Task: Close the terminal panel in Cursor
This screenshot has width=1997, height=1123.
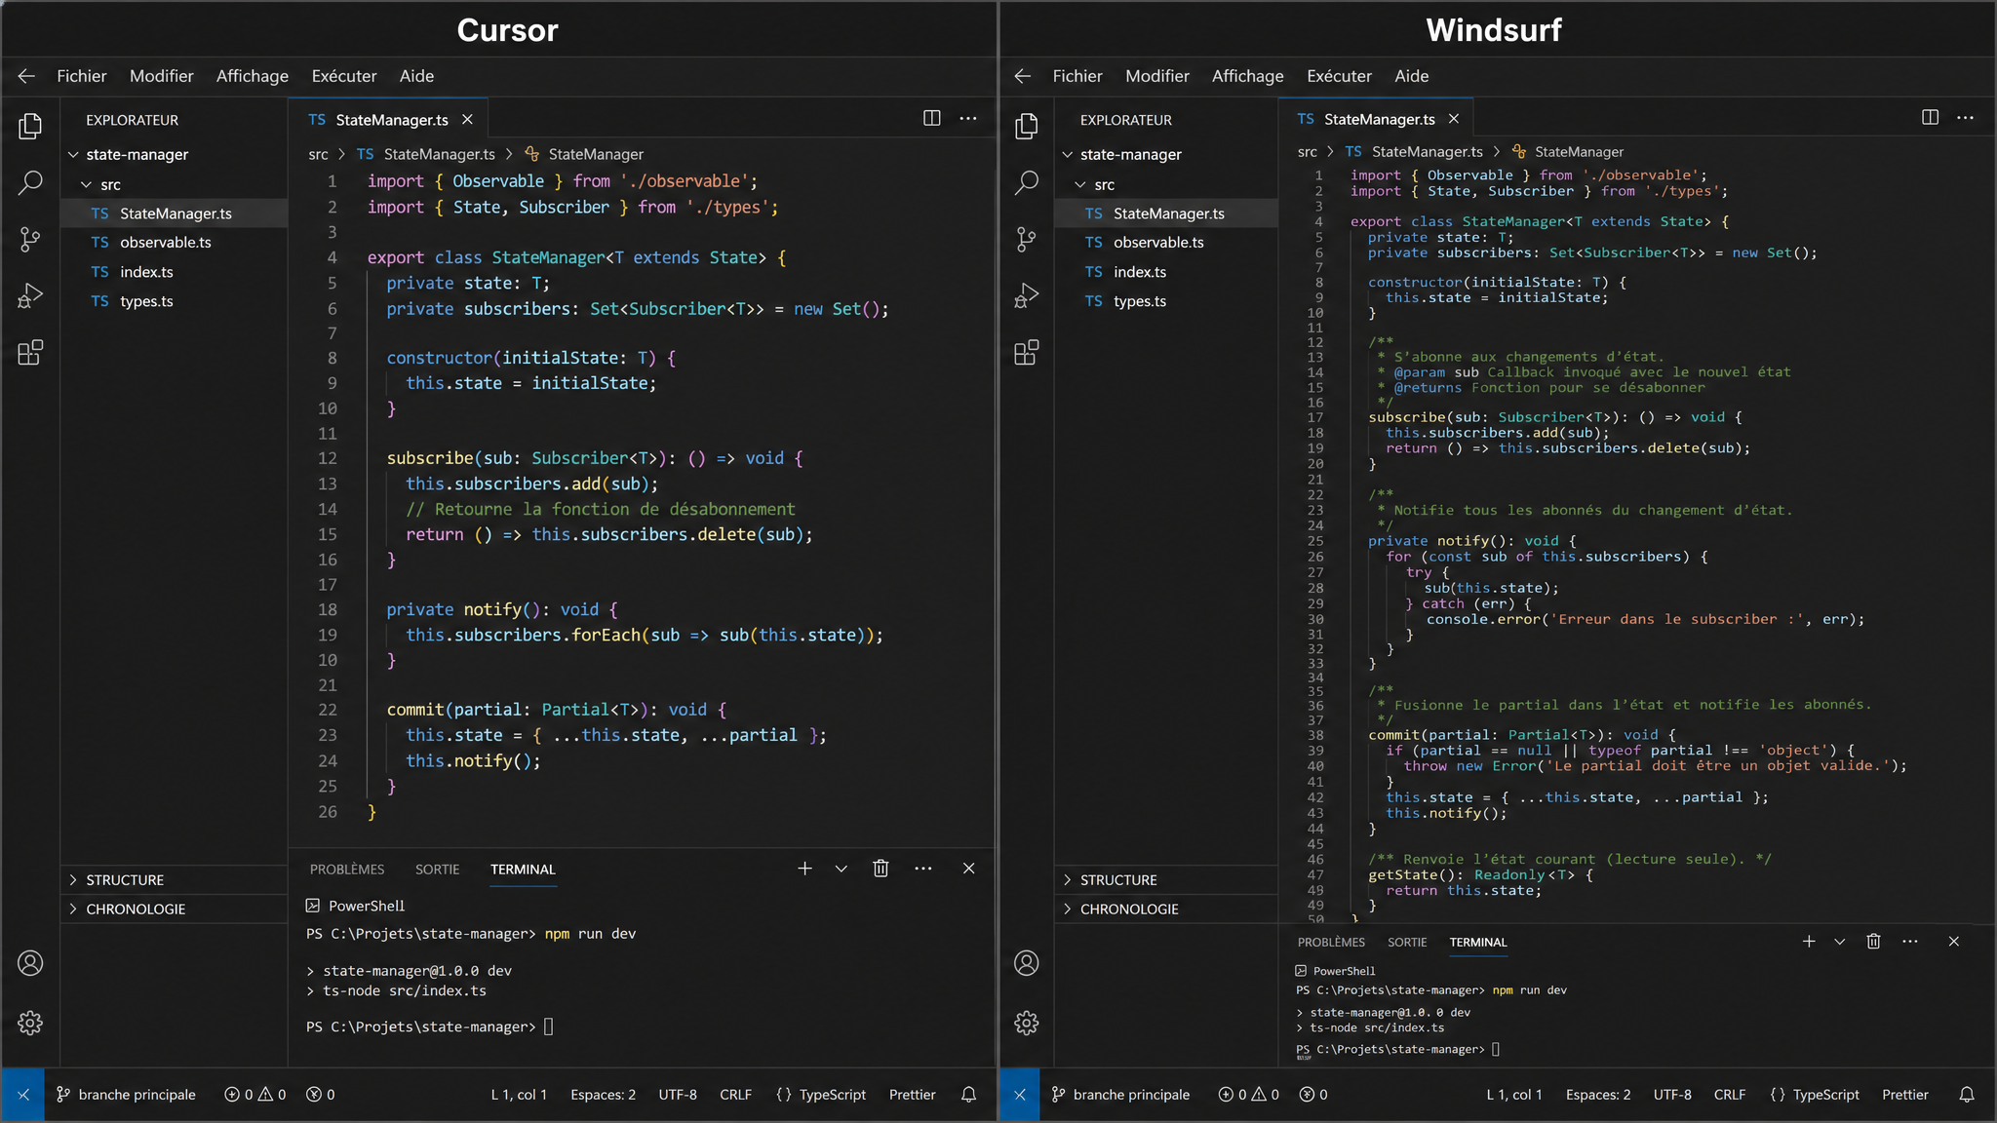Action: (x=968, y=868)
